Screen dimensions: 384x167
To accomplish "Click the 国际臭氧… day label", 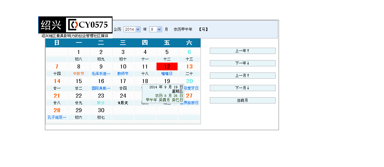I will (101, 88).
